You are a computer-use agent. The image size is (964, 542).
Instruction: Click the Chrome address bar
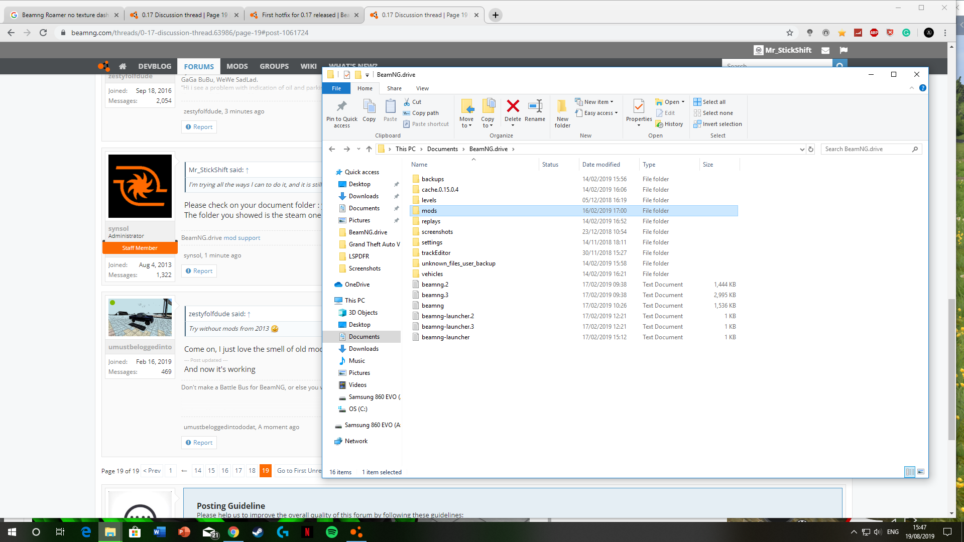tap(422, 33)
